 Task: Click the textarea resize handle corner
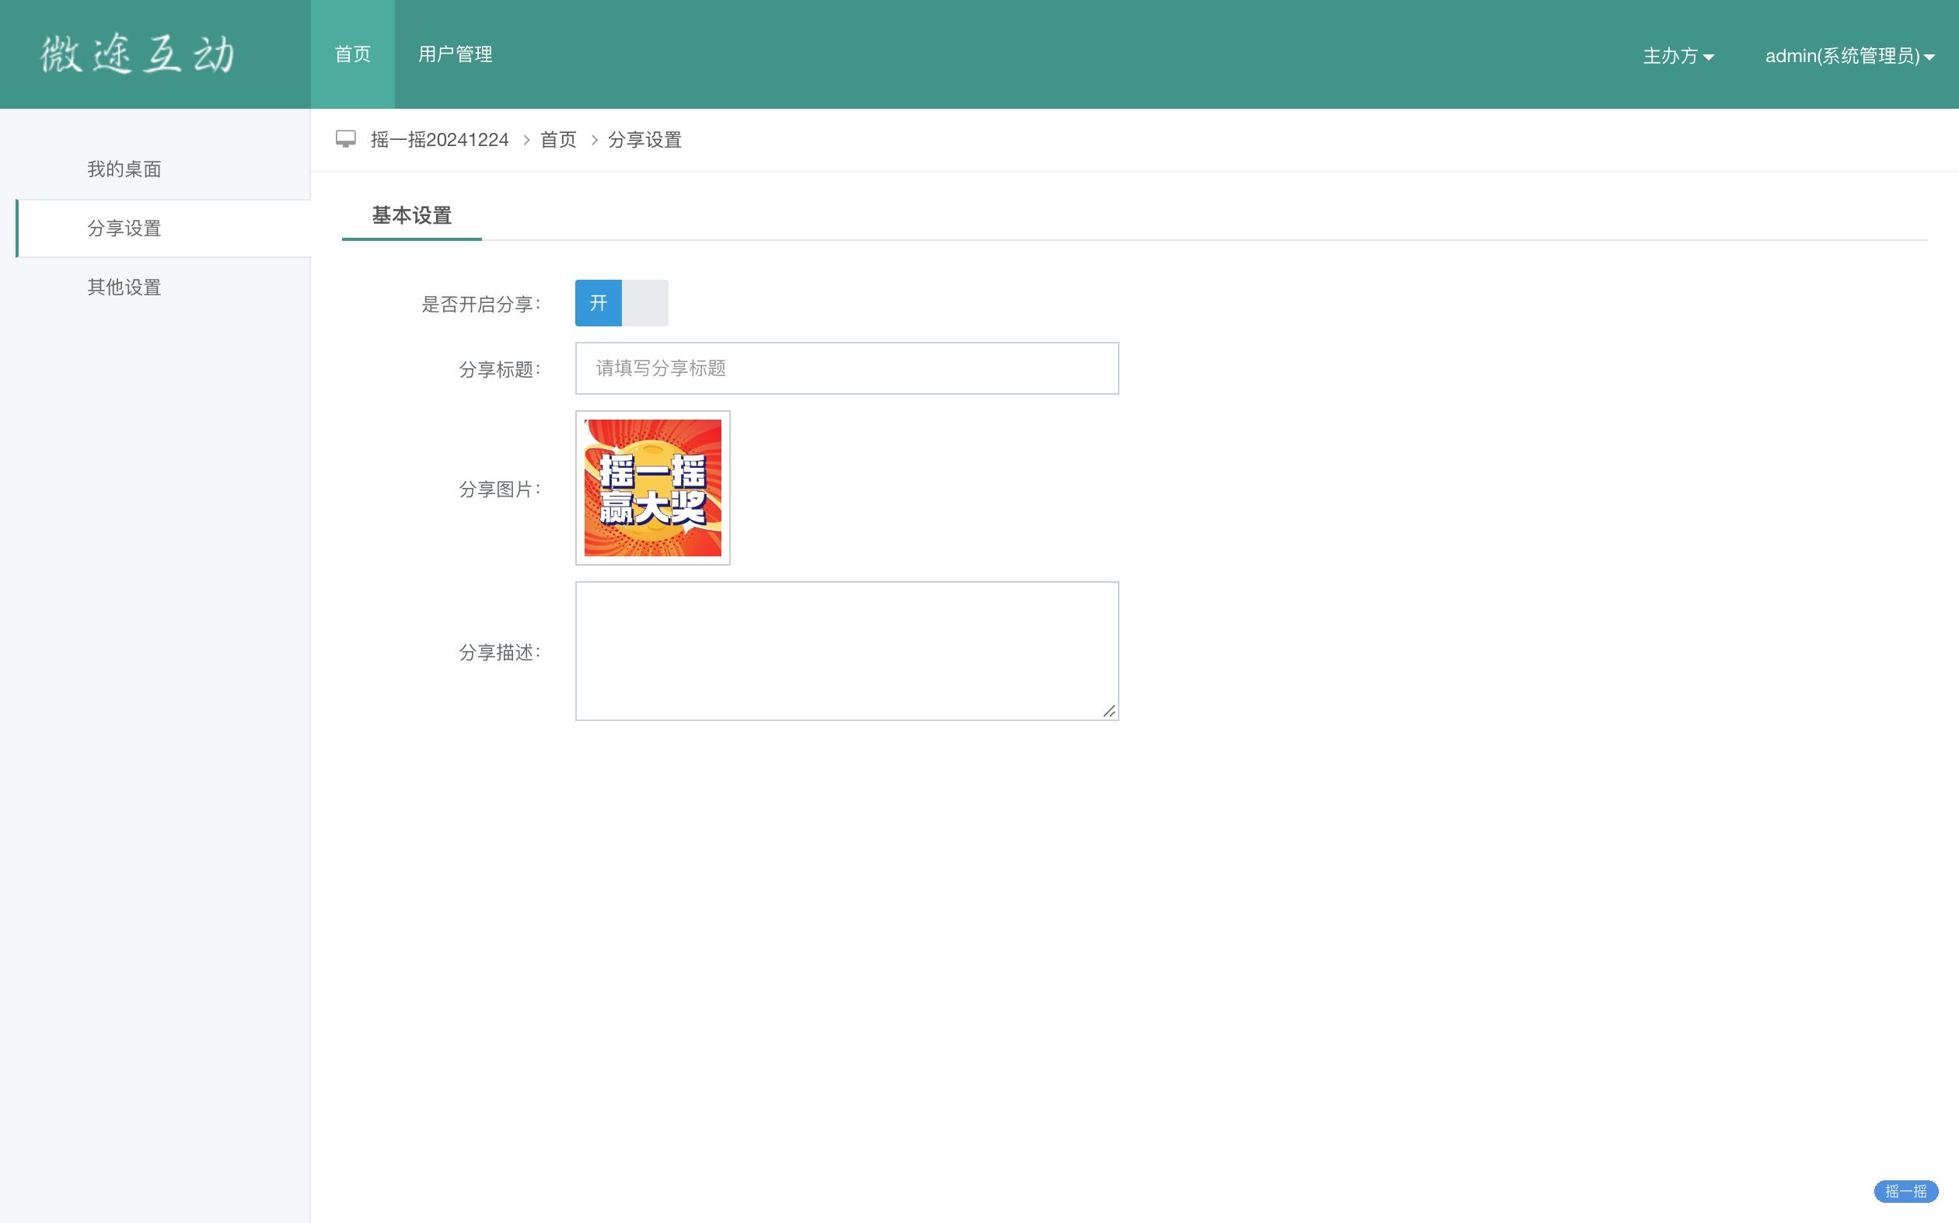click(1109, 711)
